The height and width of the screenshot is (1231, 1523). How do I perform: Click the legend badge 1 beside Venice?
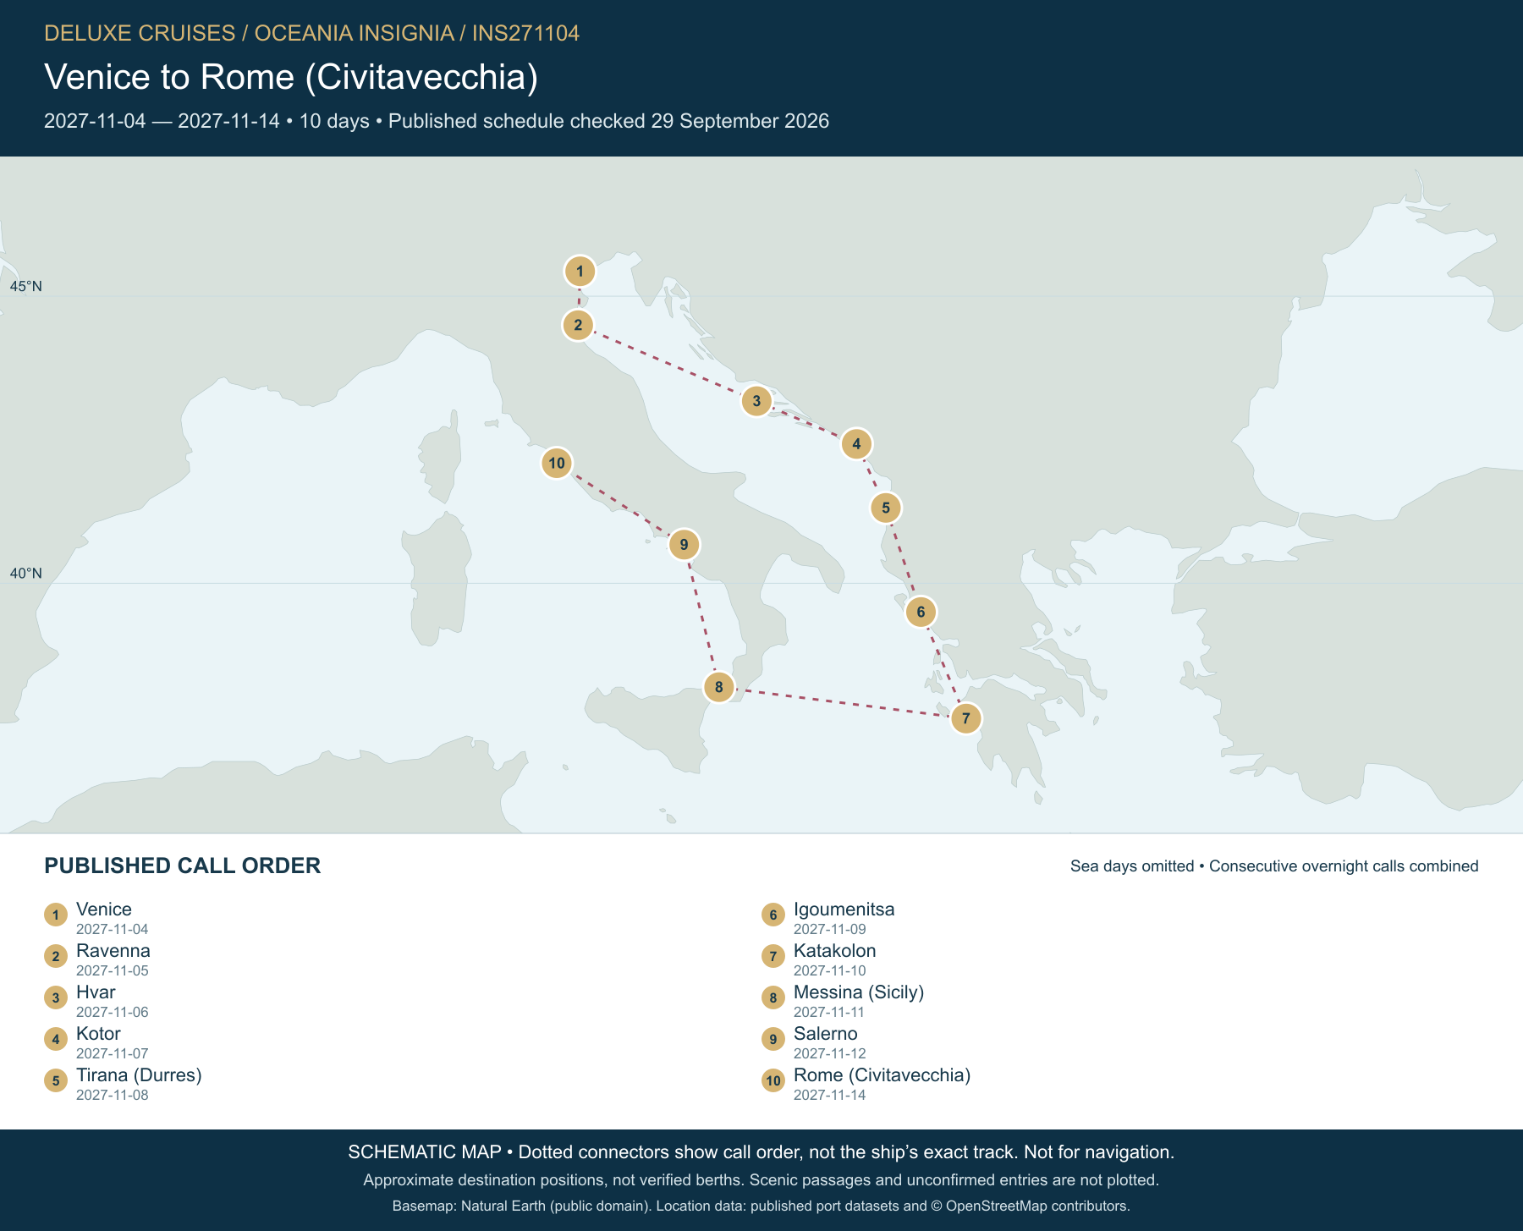(x=56, y=915)
